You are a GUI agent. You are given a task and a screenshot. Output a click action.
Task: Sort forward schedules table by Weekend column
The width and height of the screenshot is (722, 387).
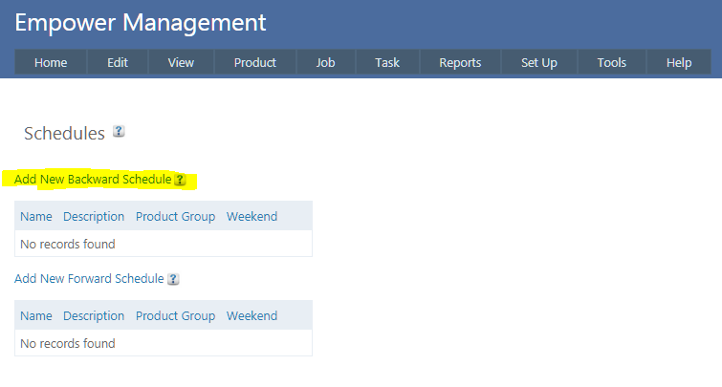[252, 315]
